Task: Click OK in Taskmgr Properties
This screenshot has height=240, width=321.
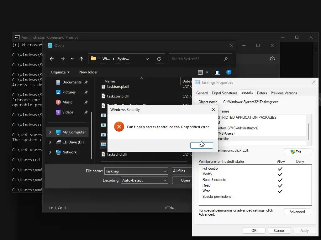Action: tap(254, 231)
